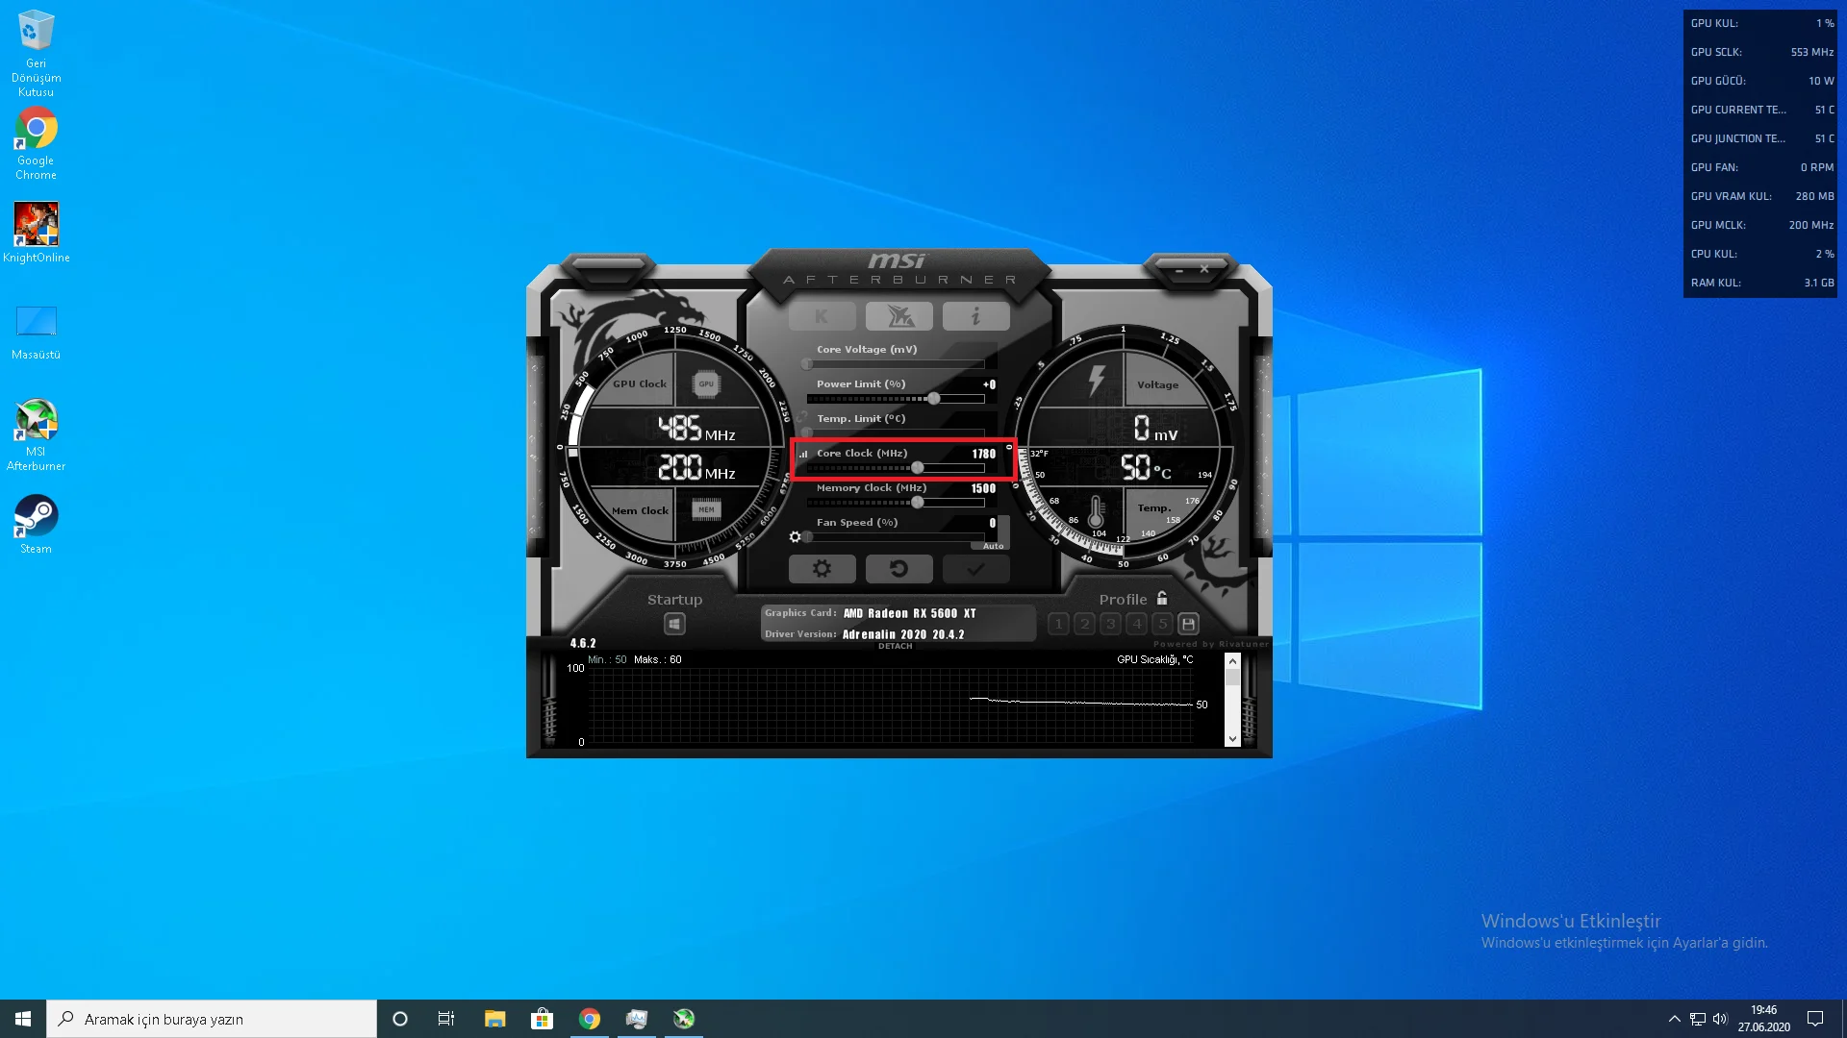Open the information (i) panel
This screenshot has height=1038, width=1847.
(x=975, y=316)
